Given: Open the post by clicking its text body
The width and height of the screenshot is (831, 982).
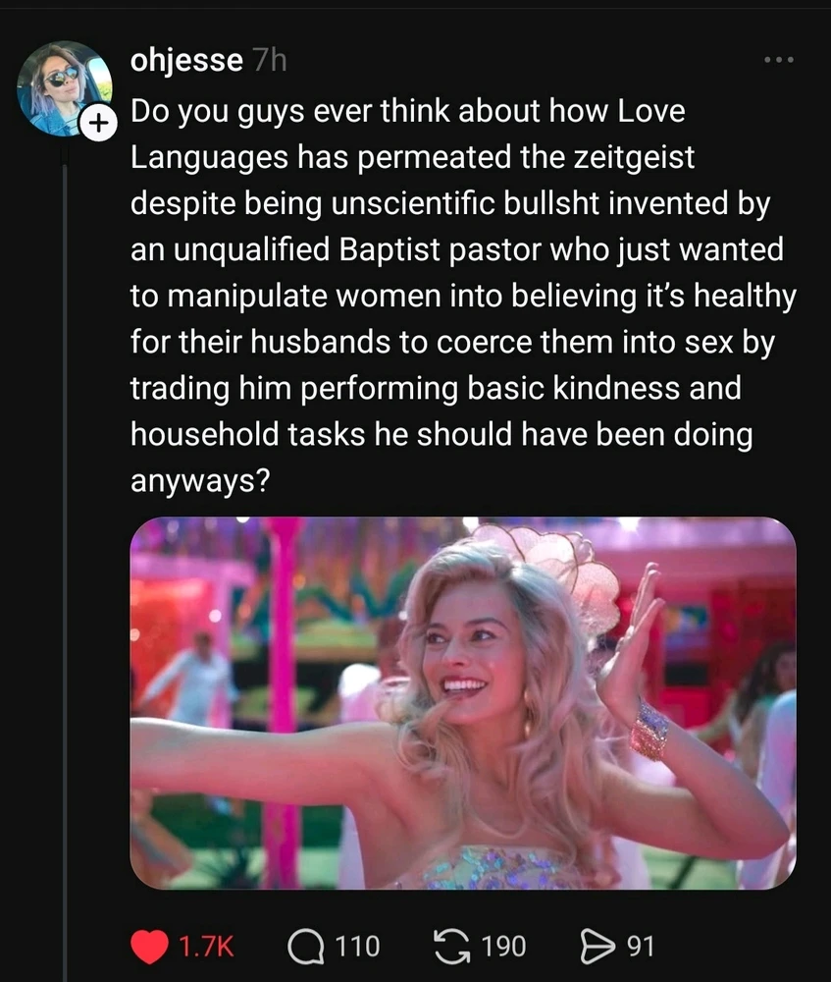Looking at the screenshot, I should [x=451, y=295].
